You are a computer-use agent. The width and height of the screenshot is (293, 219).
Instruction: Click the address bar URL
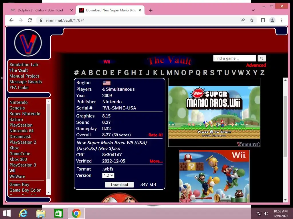(65, 20)
